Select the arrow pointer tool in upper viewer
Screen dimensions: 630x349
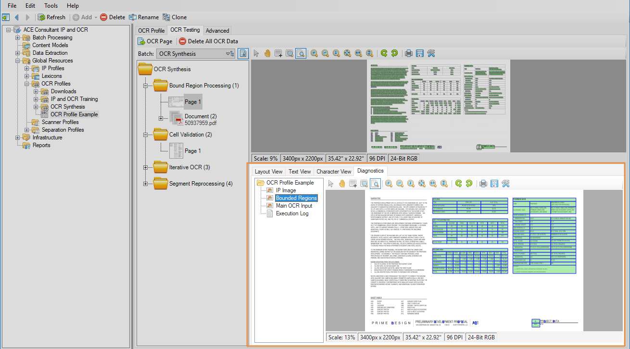pyautogui.click(x=256, y=53)
